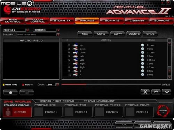Move selected action down with down arrow
This screenshot has height=130, width=174.
(167, 92)
